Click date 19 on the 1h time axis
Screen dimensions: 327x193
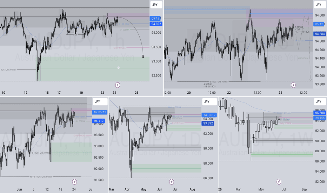point(81,93)
